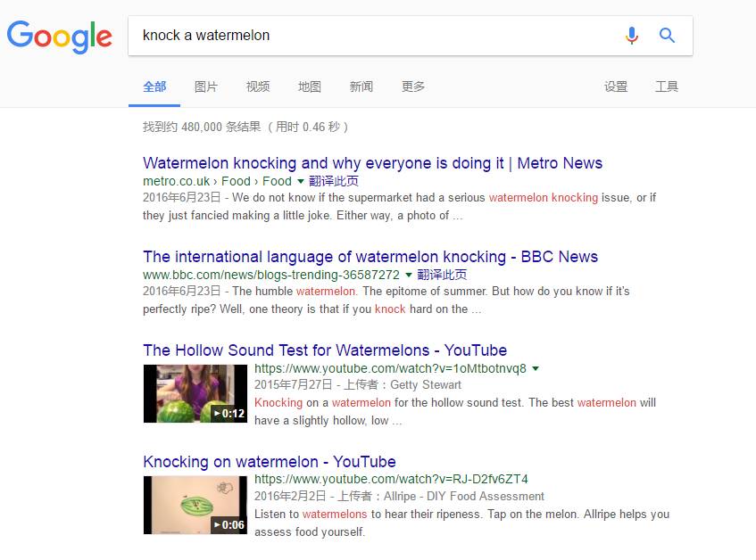Open 'The international language of watermelon knocking' result
The image size is (756, 560).
[370, 257]
